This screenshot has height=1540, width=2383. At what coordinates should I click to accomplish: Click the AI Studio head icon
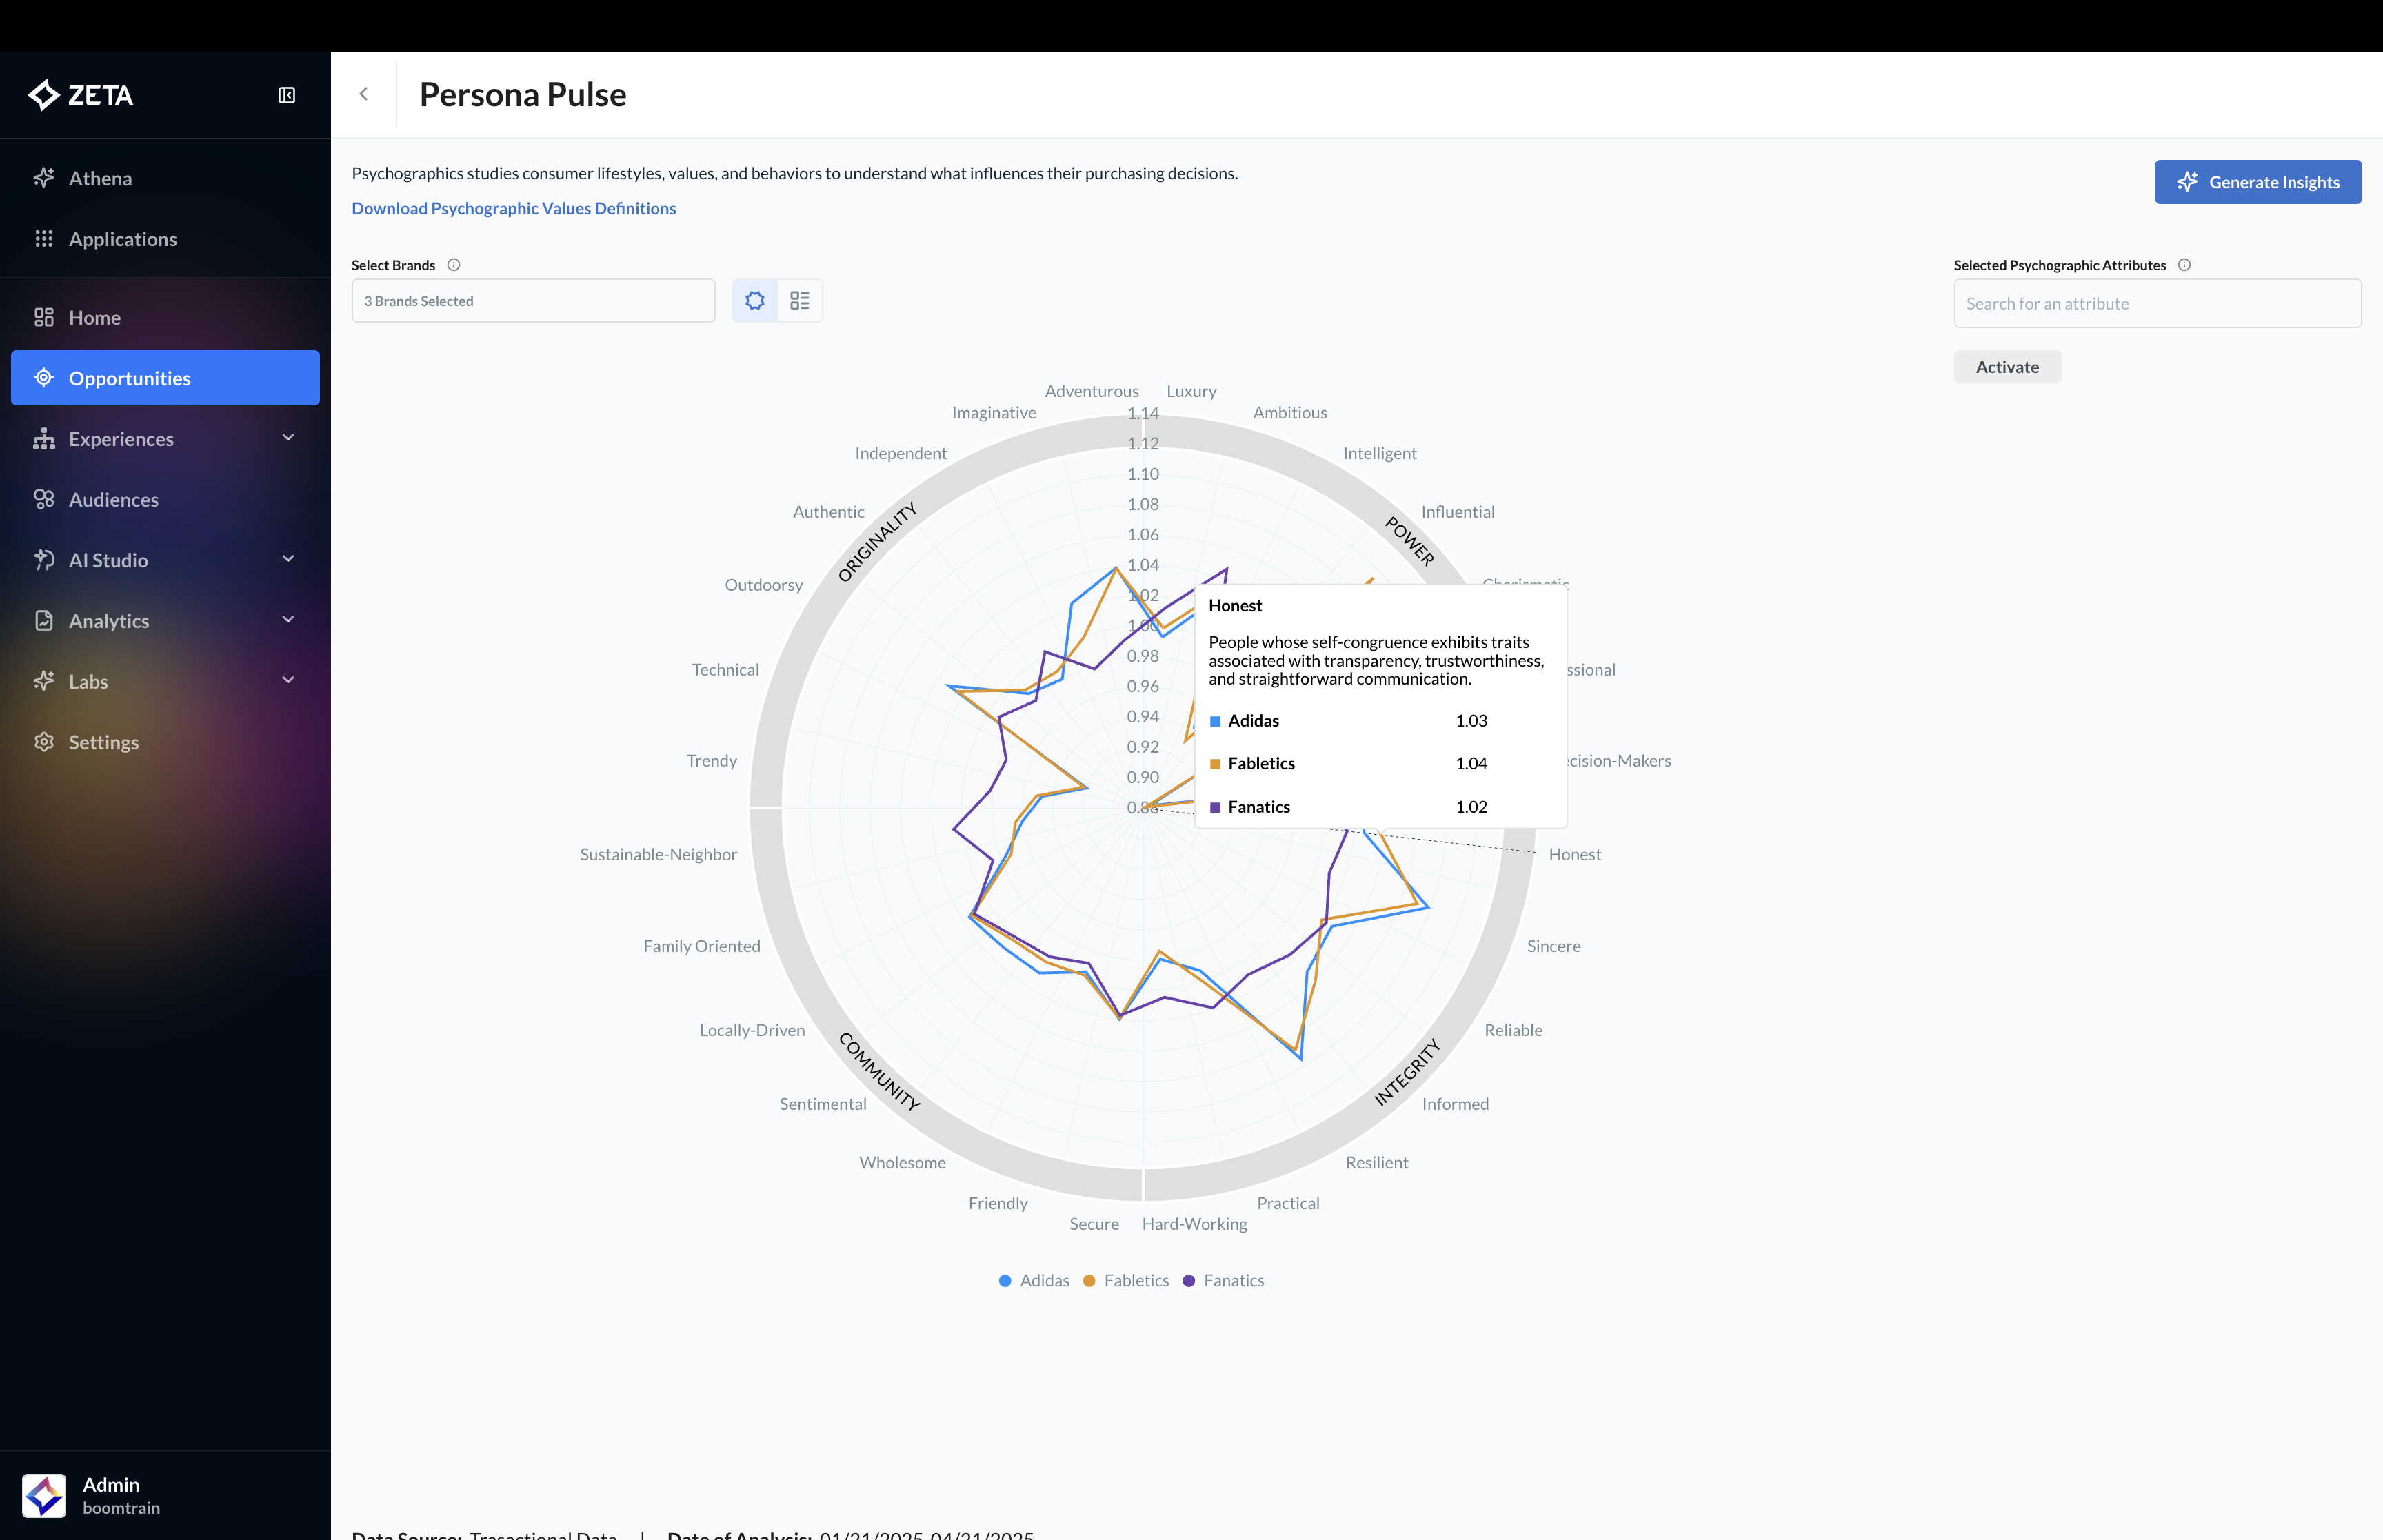tap(44, 560)
